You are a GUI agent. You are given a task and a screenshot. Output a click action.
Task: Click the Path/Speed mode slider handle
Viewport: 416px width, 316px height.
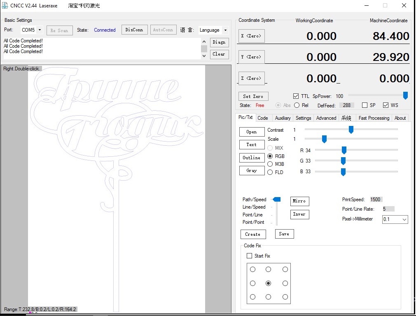click(277, 200)
